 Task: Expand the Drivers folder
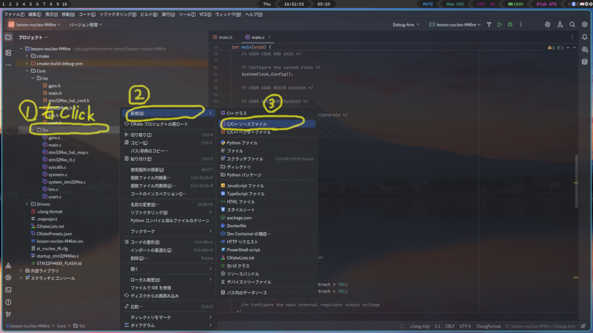27,204
